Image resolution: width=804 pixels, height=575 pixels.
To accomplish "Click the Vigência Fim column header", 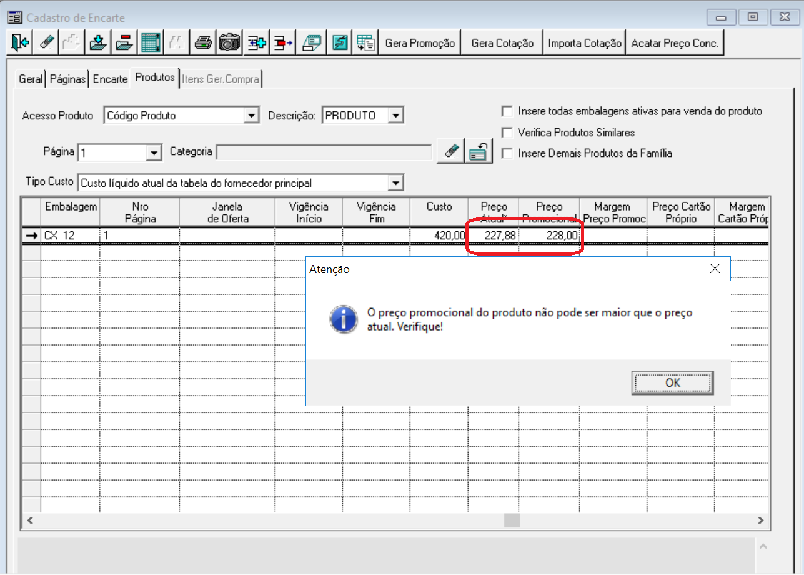I will [x=377, y=212].
